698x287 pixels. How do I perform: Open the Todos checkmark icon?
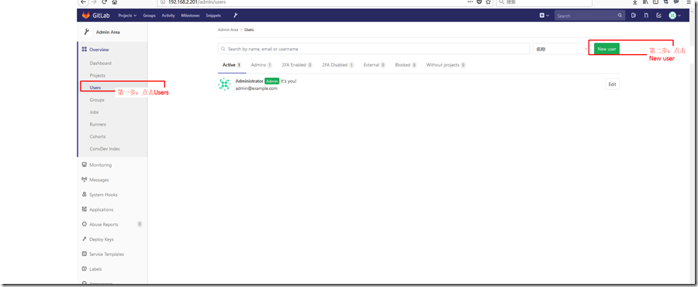click(x=658, y=16)
